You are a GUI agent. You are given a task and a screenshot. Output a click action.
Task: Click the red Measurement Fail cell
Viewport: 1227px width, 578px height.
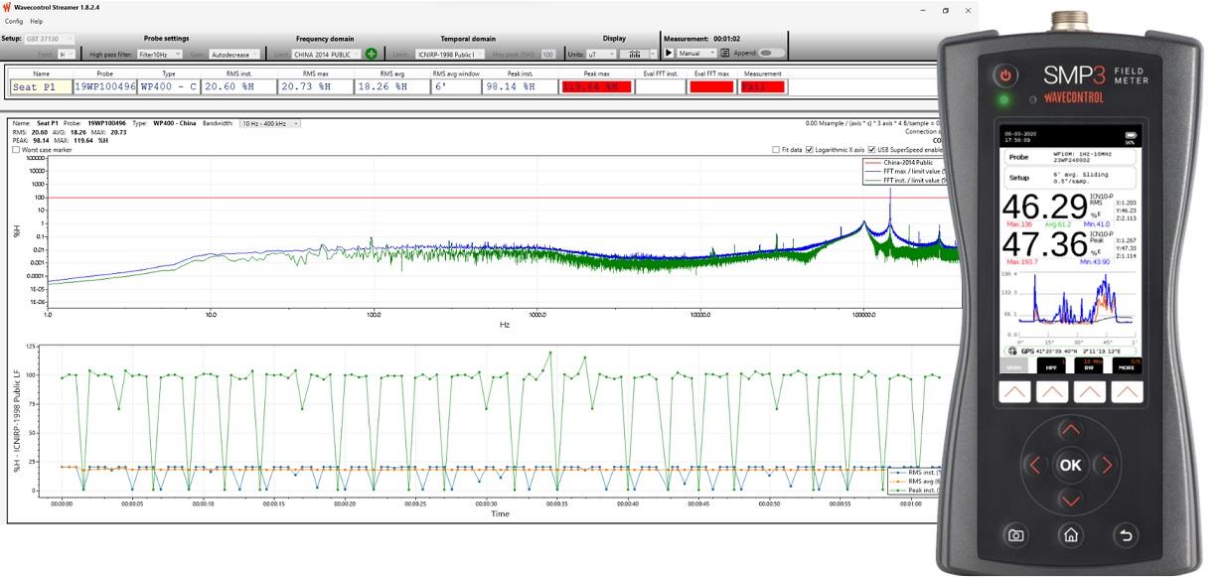[x=762, y=87]
